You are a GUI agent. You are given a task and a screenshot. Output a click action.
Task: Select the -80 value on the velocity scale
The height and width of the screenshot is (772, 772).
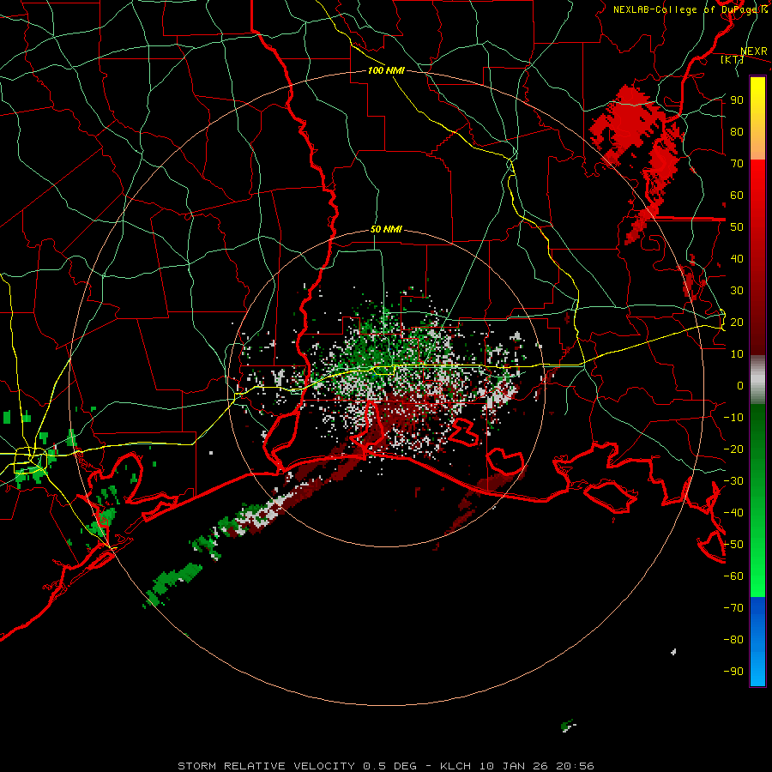pos(733,640)
